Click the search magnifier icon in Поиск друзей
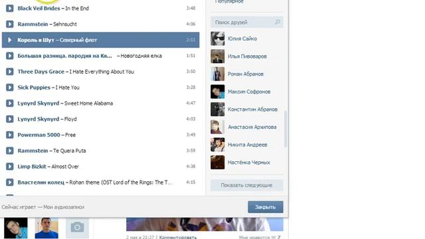Viewport: 425px width, 239px height. pyautogui.click(x=278, y=22)
